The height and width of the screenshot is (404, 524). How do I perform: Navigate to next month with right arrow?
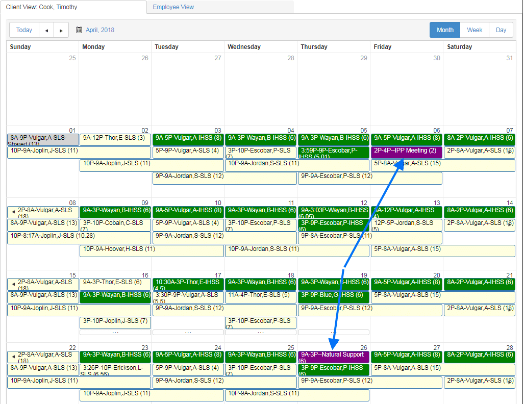click(x=61, y=30)
